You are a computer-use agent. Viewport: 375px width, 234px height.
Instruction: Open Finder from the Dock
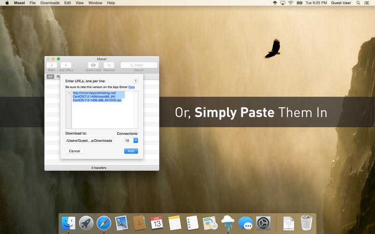pyautogui.click(x=68, y=223)
